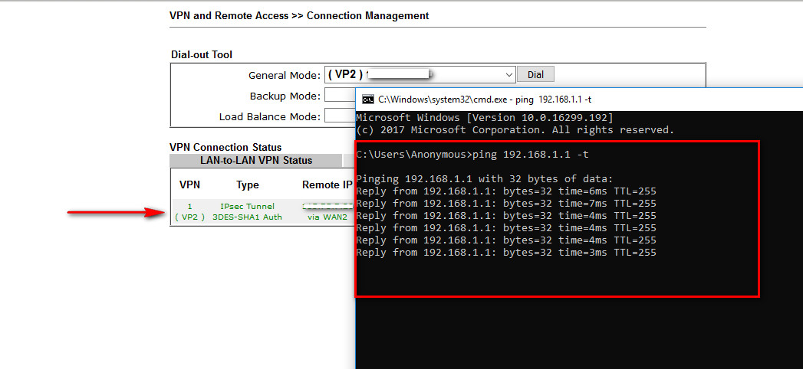Click the Type column header
The height and width of the screenshot is (369, 803).
(x=248, y=185)
